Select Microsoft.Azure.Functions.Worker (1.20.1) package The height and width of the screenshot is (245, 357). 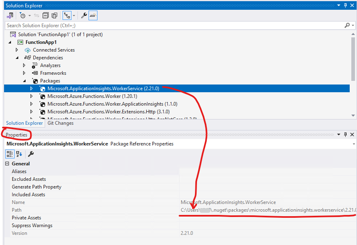(92, 96)
